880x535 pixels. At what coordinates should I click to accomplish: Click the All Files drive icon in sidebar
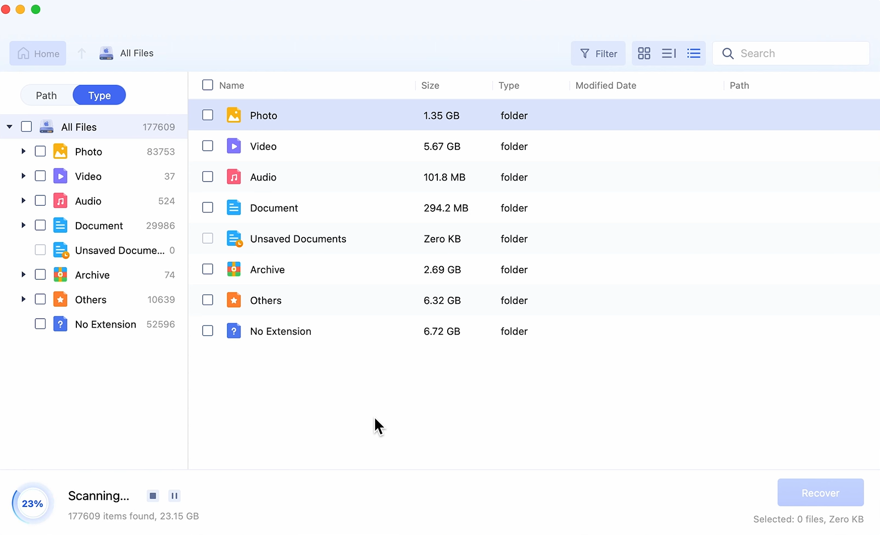coord(47,127)
